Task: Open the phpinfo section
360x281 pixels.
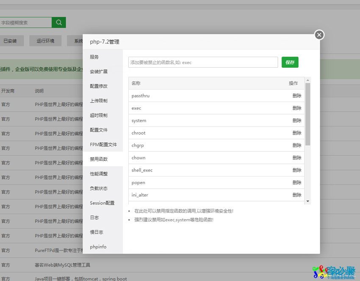Action: 97,247
